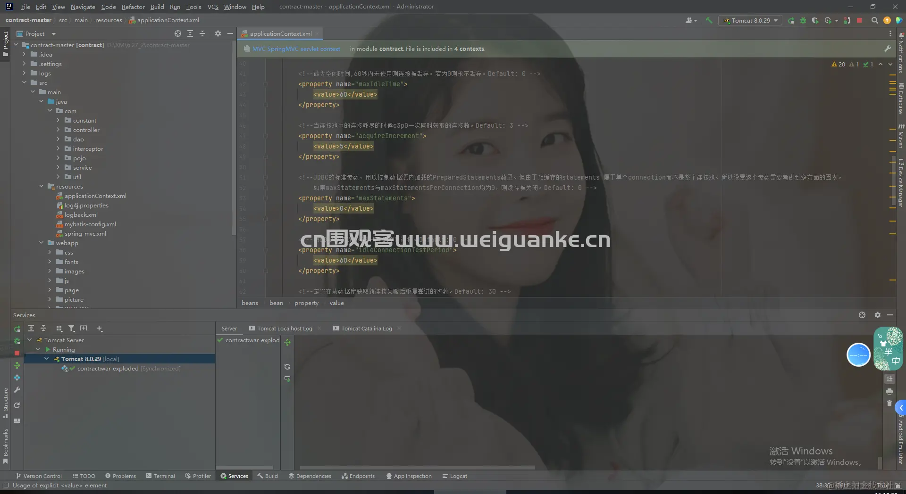Expand the logs folder
Screen dimensions: 906x494
[24, 73]
